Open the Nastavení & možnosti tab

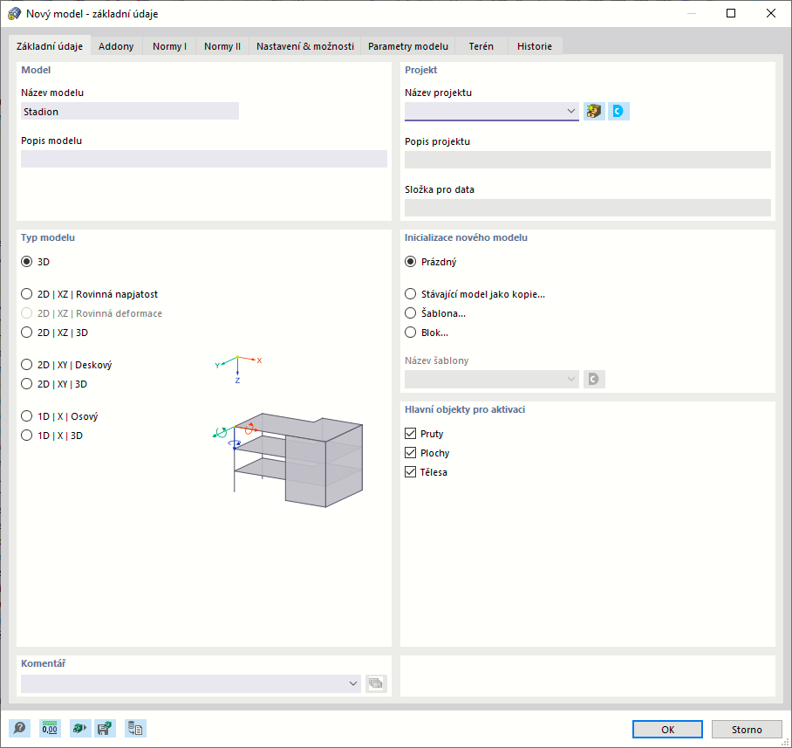click(x=305, y=46)
